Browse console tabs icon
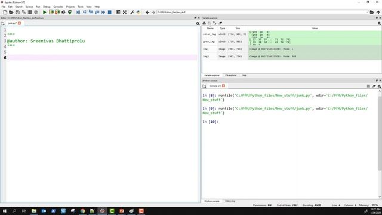The height and width of the screenshot is (215, 382). 204,86
